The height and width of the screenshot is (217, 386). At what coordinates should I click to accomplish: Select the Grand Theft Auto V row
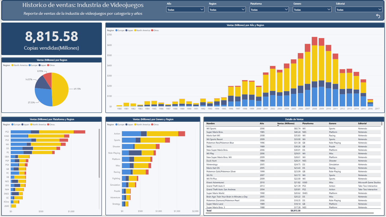(x=293, y=186)
